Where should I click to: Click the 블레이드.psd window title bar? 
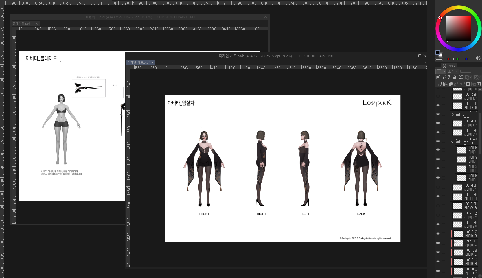tap(140, 17)
